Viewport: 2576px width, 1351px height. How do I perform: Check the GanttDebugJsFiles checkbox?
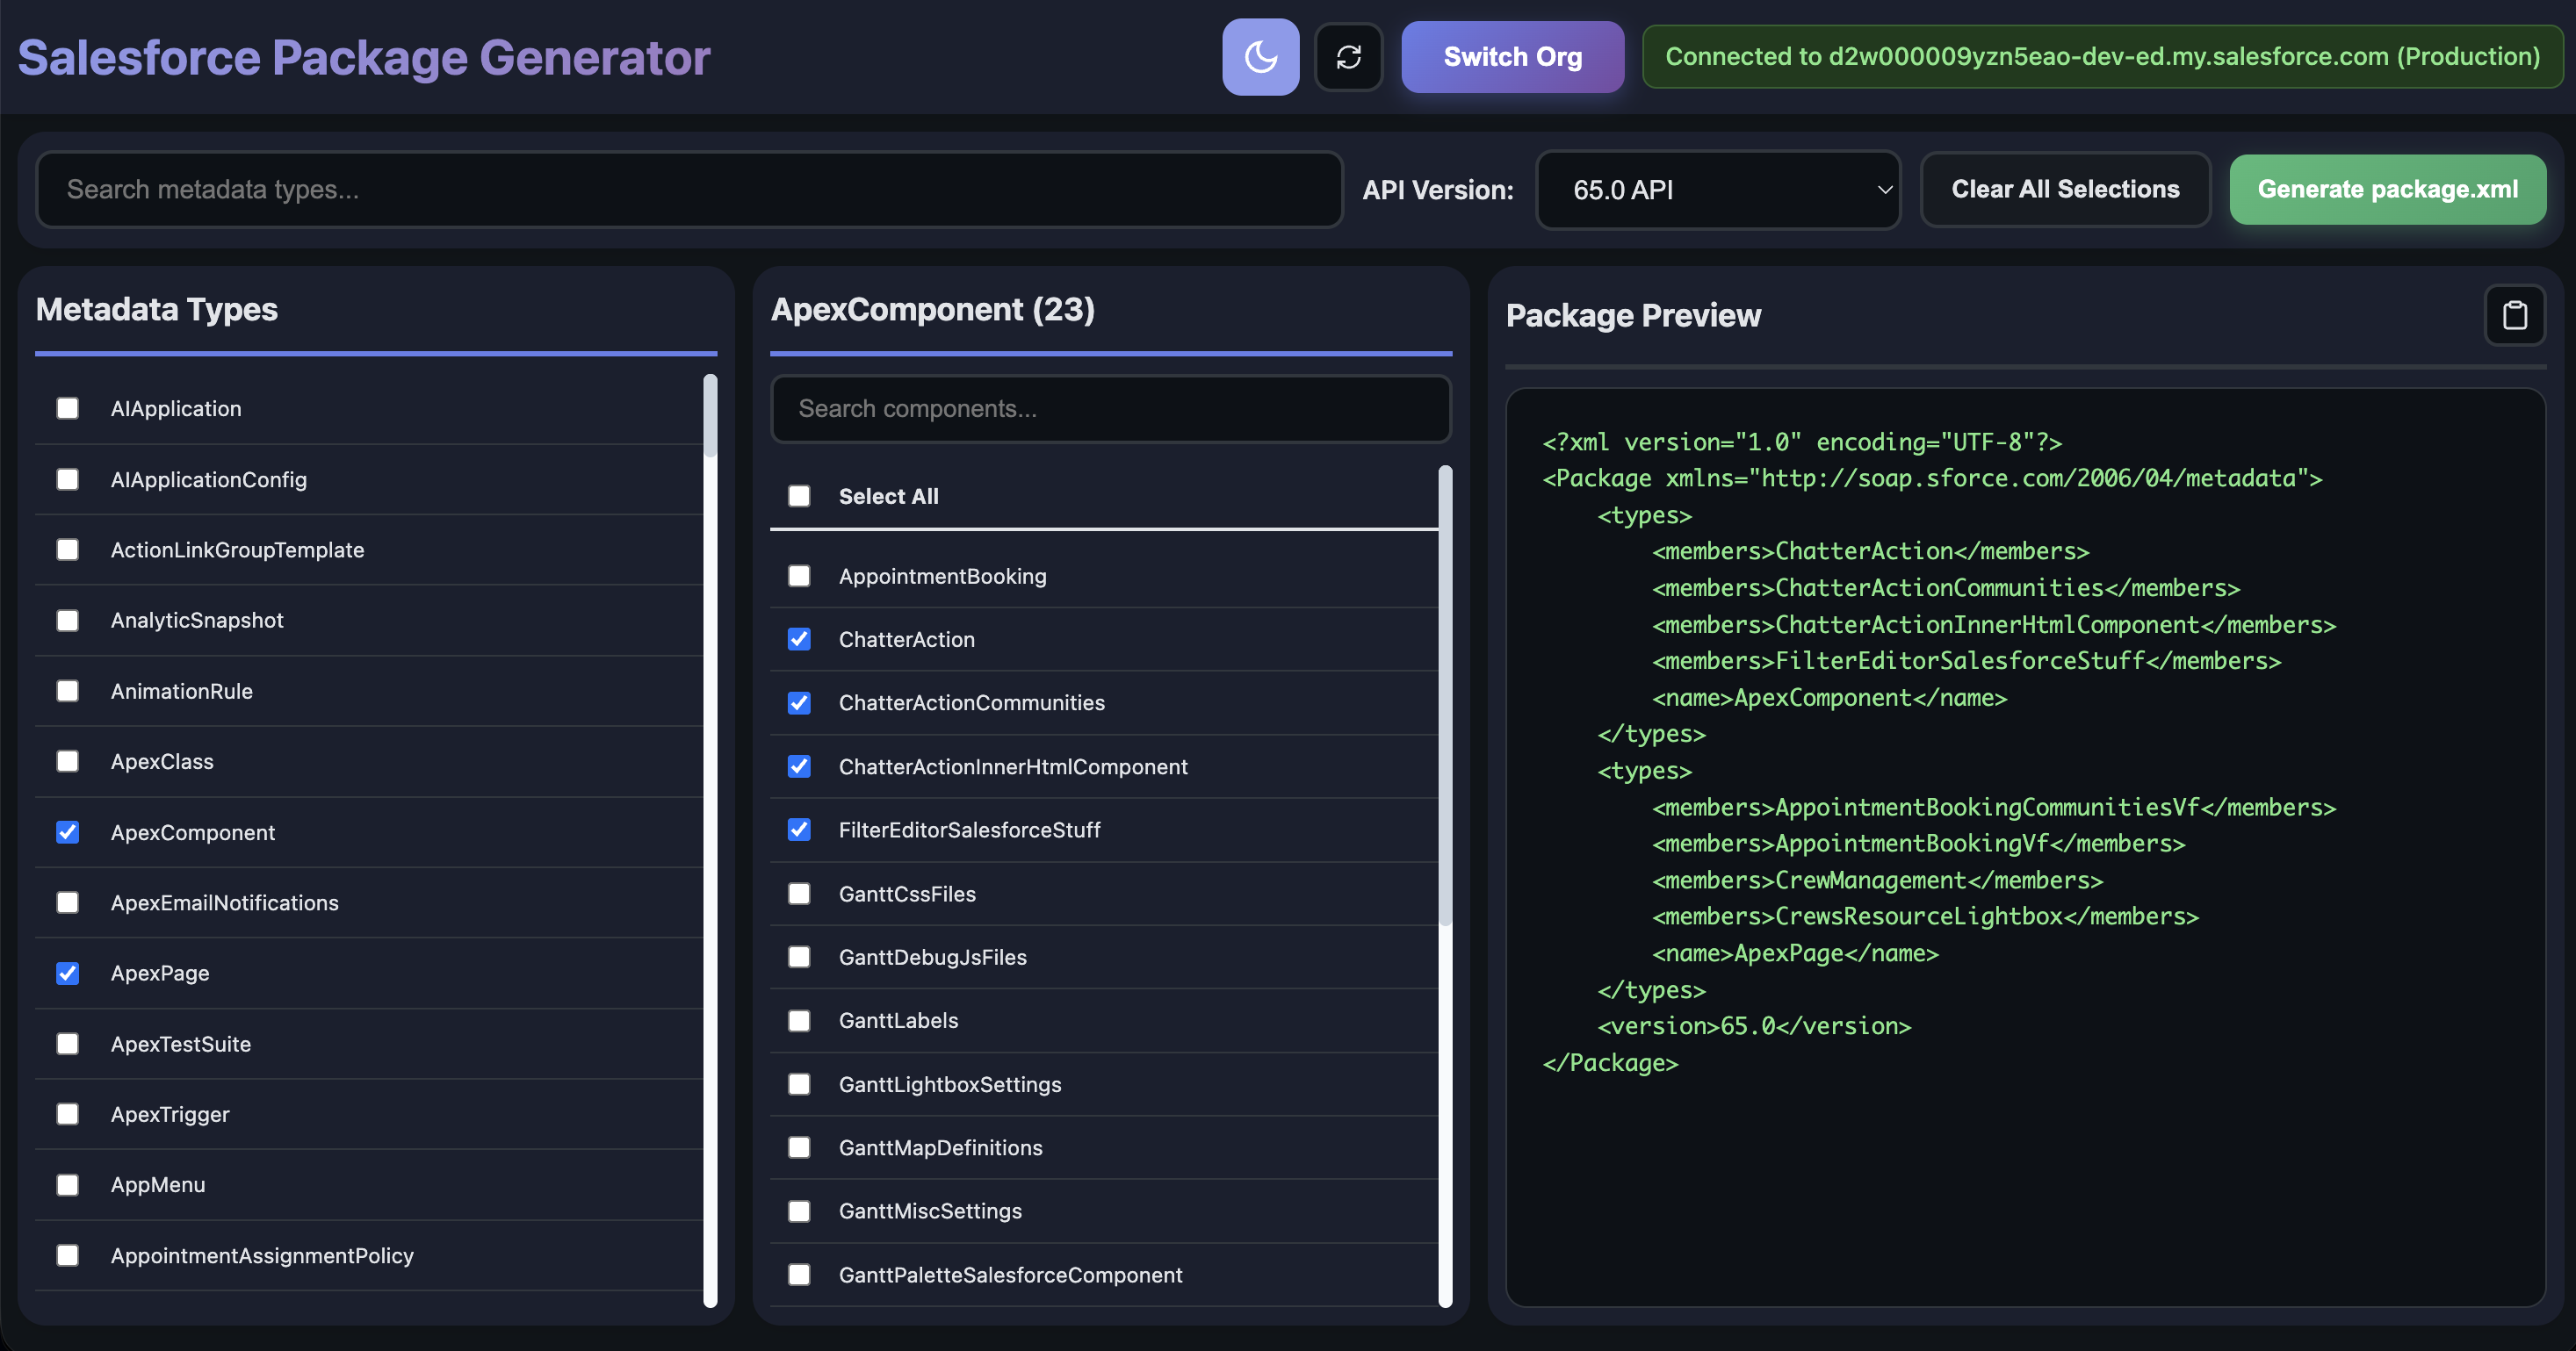(799, 958)
